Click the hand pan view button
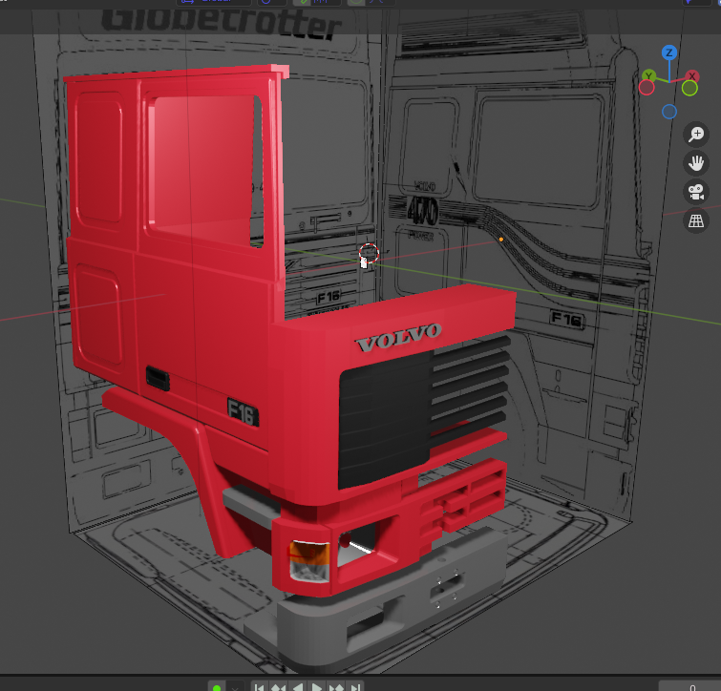 (x=696, y=163)
